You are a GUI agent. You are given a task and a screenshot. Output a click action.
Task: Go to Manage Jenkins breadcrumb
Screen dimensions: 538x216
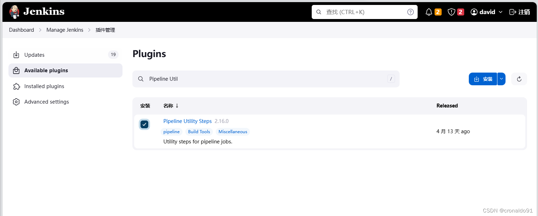(65, 30)
